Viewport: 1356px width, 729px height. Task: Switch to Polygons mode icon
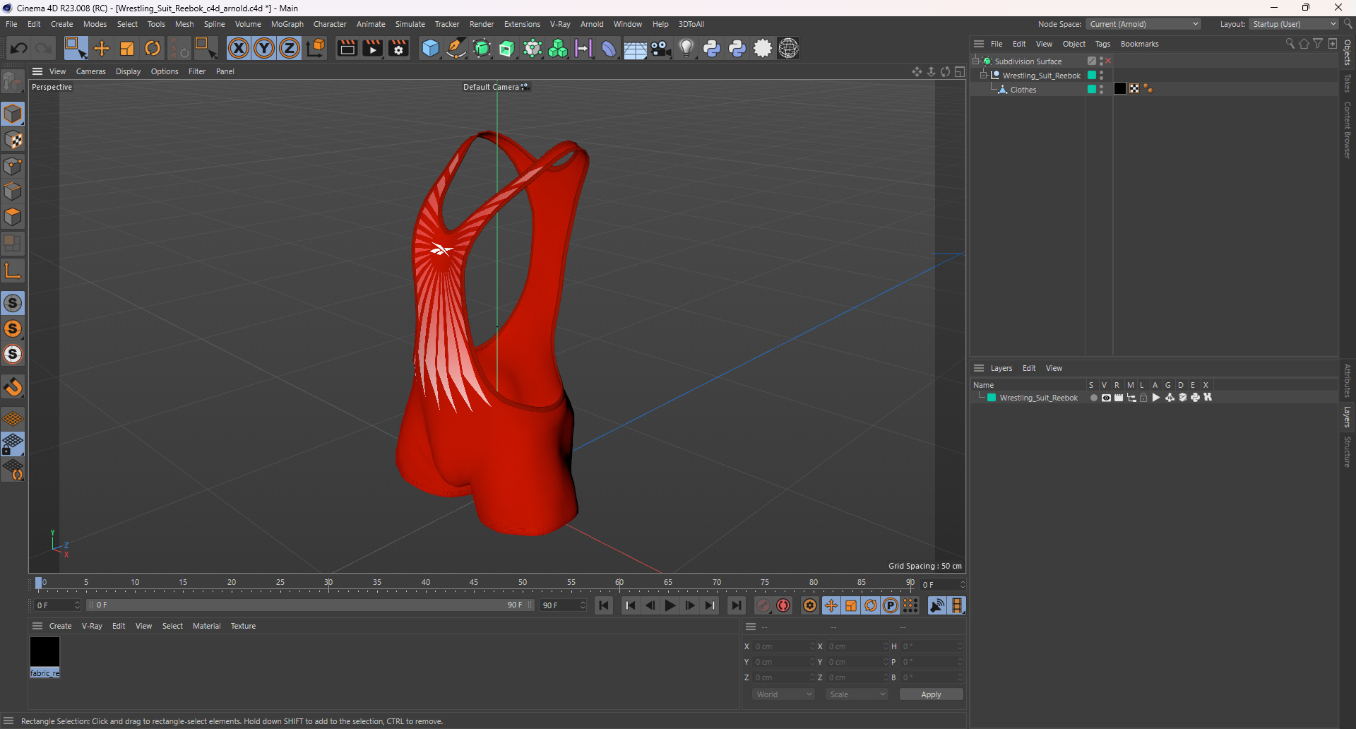(13, 217)
